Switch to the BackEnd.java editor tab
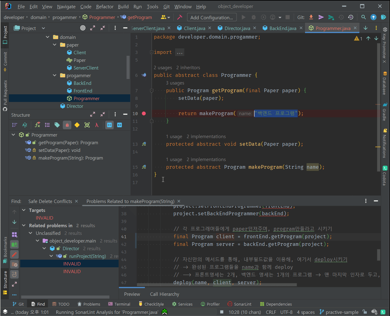Screen dimensions: 390x316 [x=282, y=28]
